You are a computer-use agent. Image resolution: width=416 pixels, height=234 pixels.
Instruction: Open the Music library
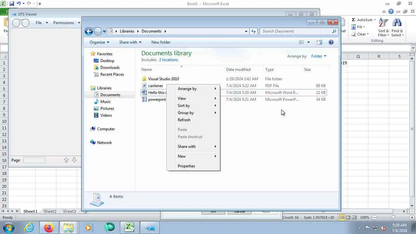pyautogui.click(x=105, y=102)
